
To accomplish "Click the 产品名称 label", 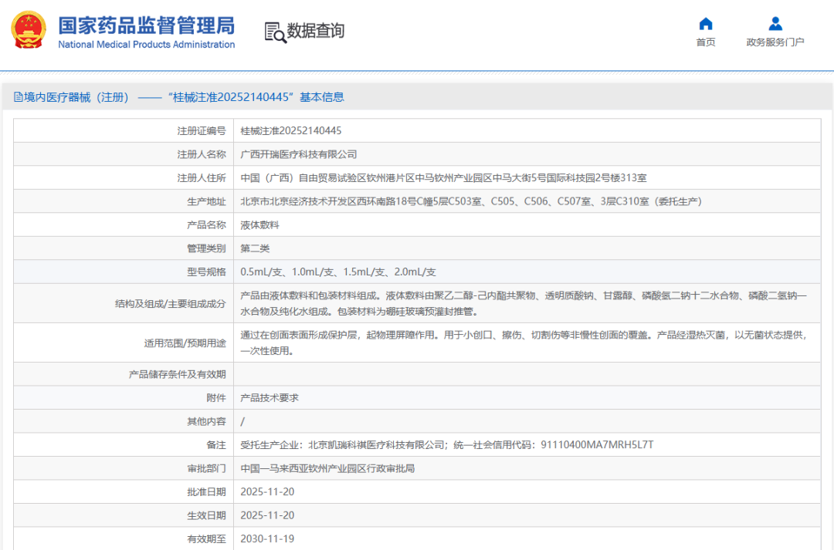I will (x=206, y=224).
